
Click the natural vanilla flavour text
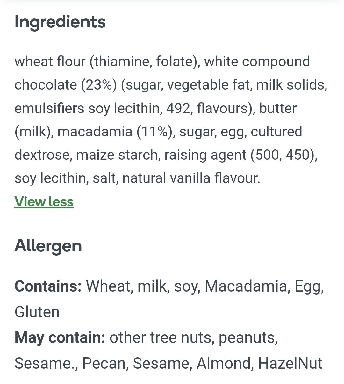pos(191,178)
